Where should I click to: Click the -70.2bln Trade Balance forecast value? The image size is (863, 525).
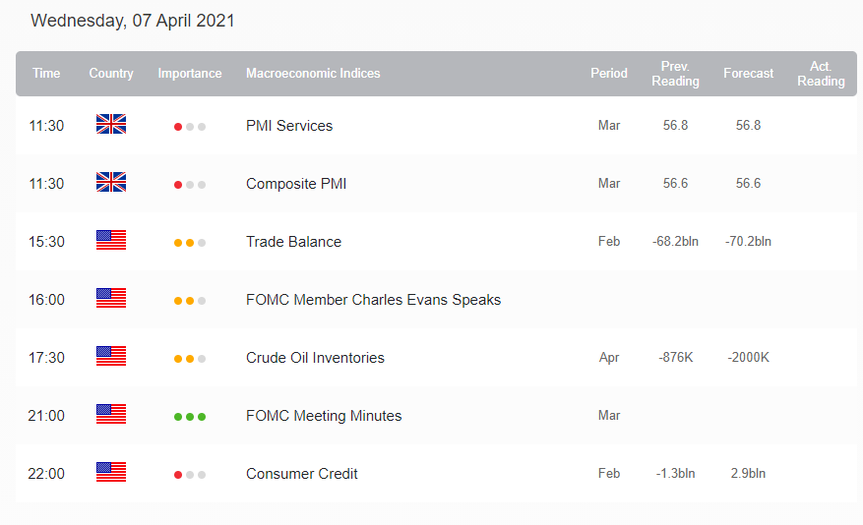748,242
